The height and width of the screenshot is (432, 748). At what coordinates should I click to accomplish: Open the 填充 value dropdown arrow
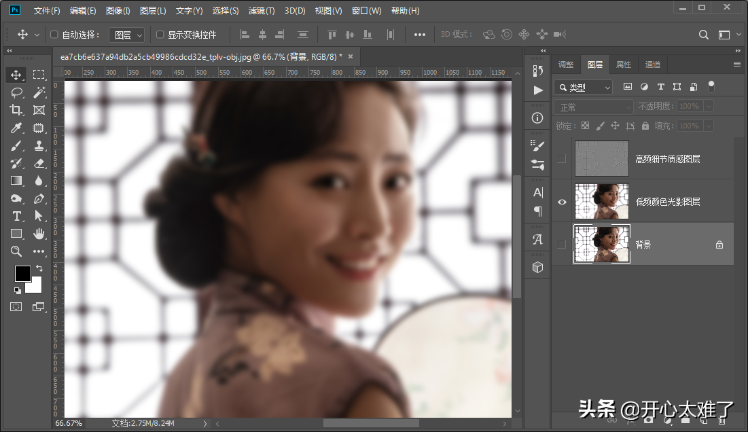[x=709, y=126]
